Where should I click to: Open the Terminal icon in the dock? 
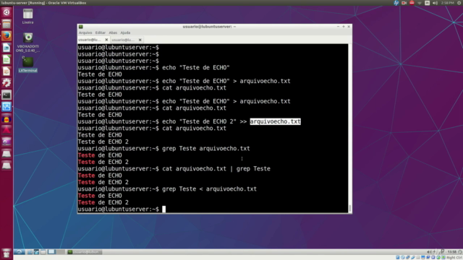(x=7, y=95)
